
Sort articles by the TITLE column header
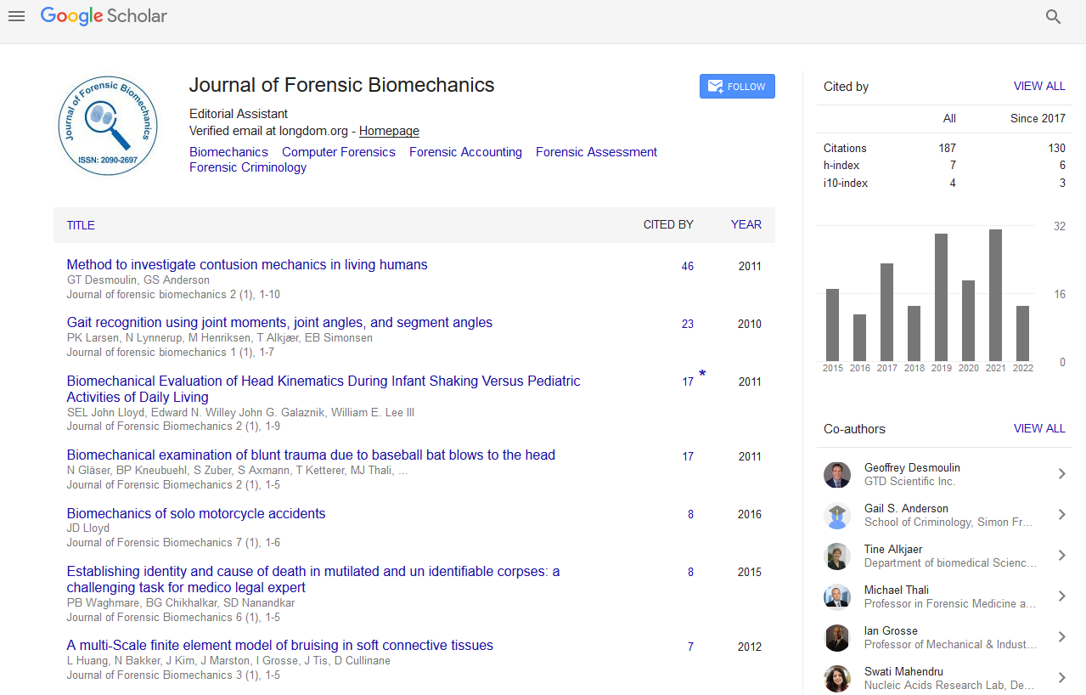81,225
